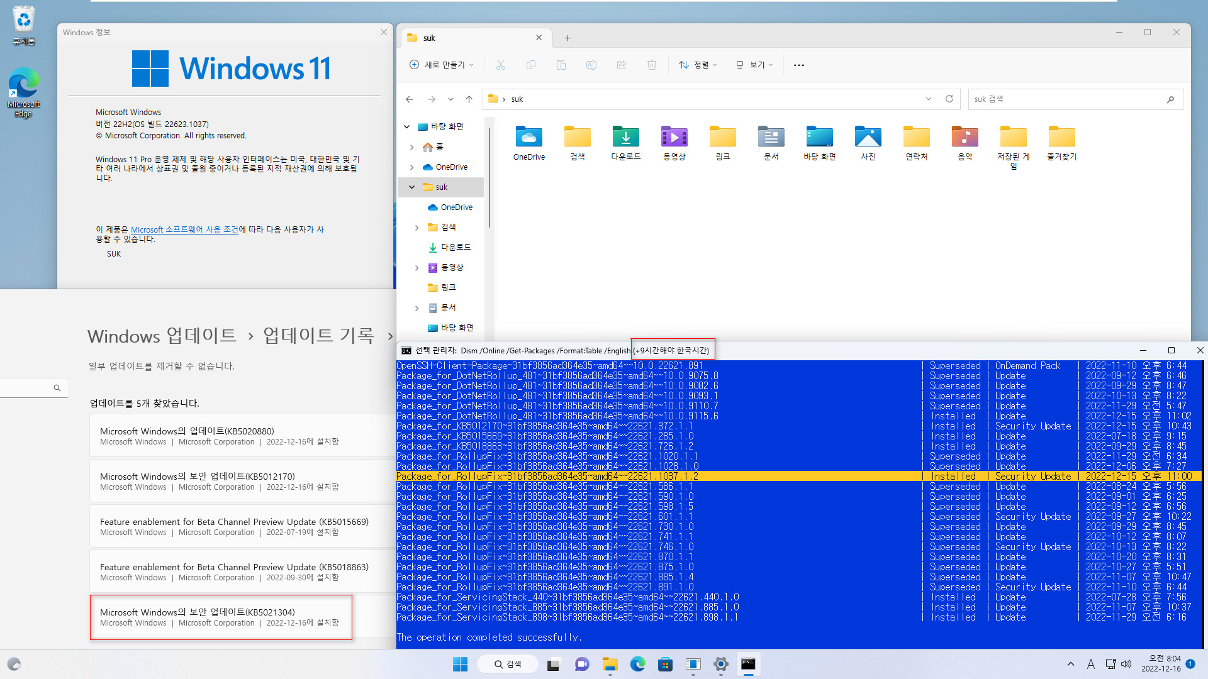1208x679 pixels.
Task: Close the suk tab in File Explorer
Action: (x=539, y=38)
